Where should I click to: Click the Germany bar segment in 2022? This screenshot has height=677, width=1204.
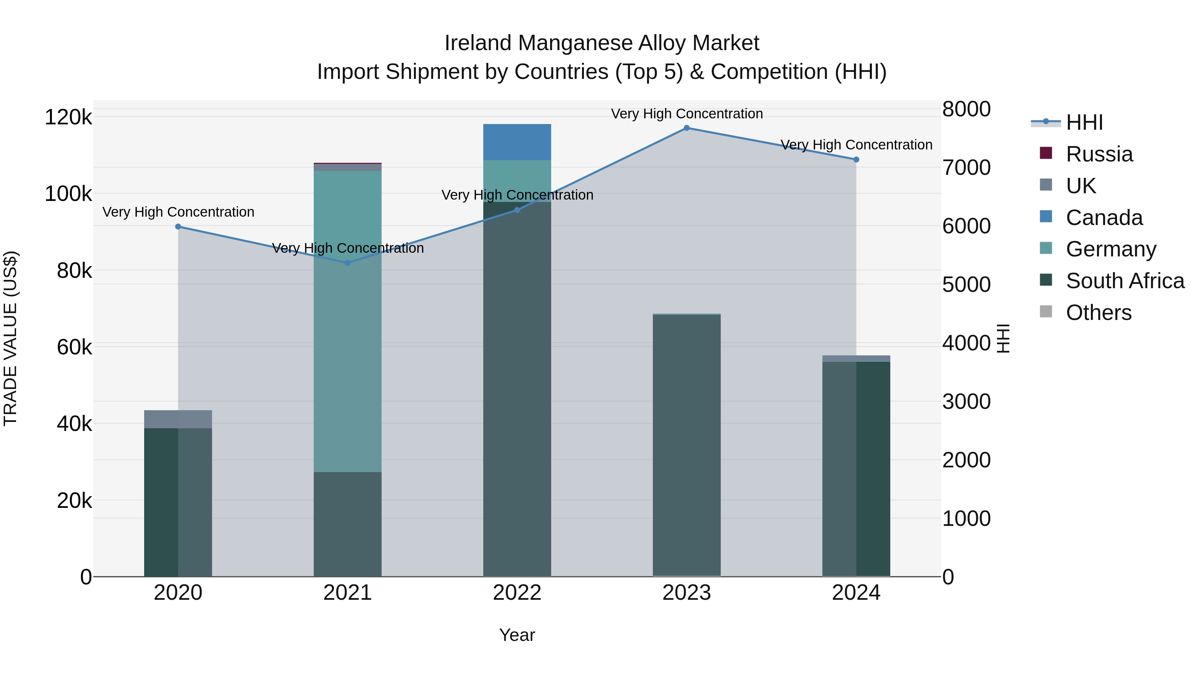coord(517,181)
